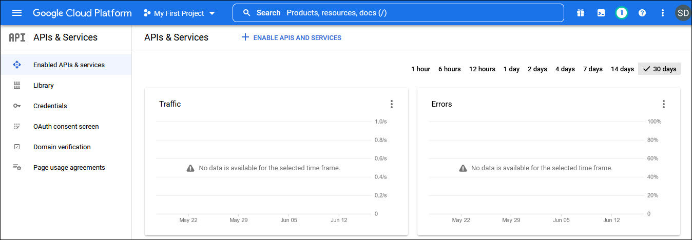Select the 7 days time range
The image size is (692, 240).
pos(592,69)
